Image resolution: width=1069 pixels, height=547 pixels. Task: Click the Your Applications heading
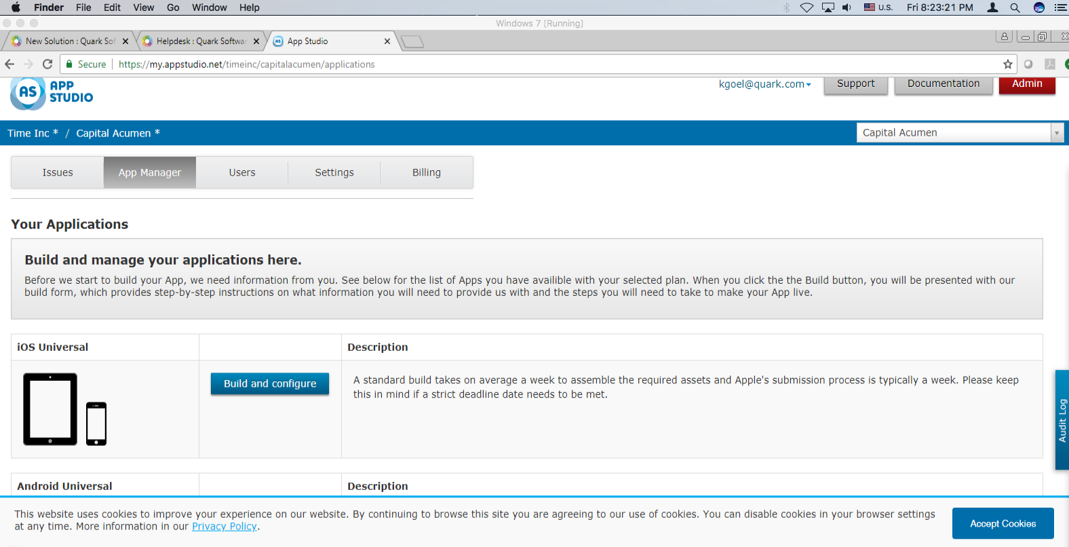click(70, 224)
